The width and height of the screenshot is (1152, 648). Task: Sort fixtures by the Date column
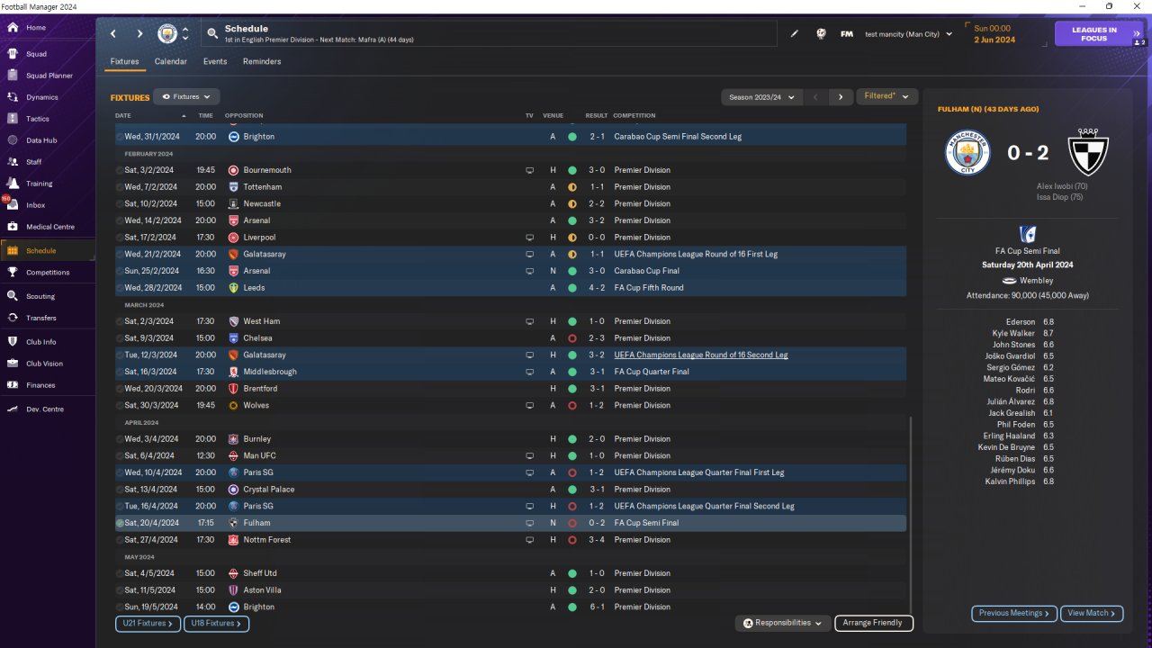point(149,115)
